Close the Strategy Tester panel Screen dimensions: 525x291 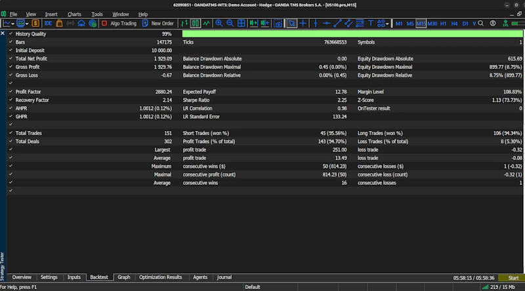[3, 33]
